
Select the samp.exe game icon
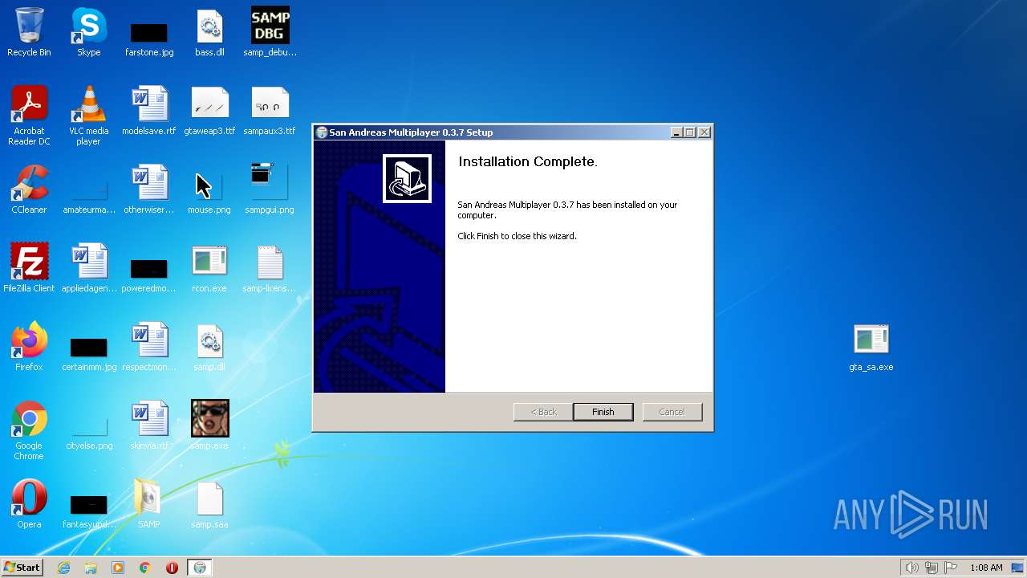click(x=209, y=425)
